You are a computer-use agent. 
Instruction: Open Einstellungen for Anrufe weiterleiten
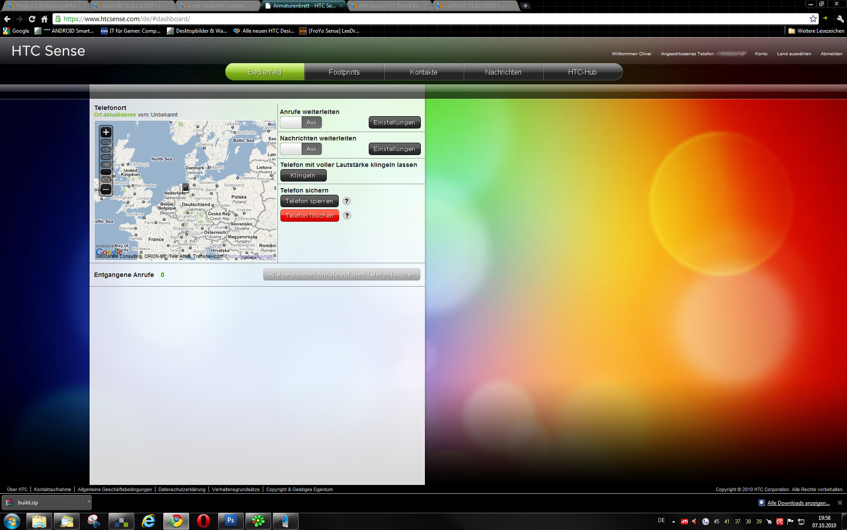[x=394, y=122]
